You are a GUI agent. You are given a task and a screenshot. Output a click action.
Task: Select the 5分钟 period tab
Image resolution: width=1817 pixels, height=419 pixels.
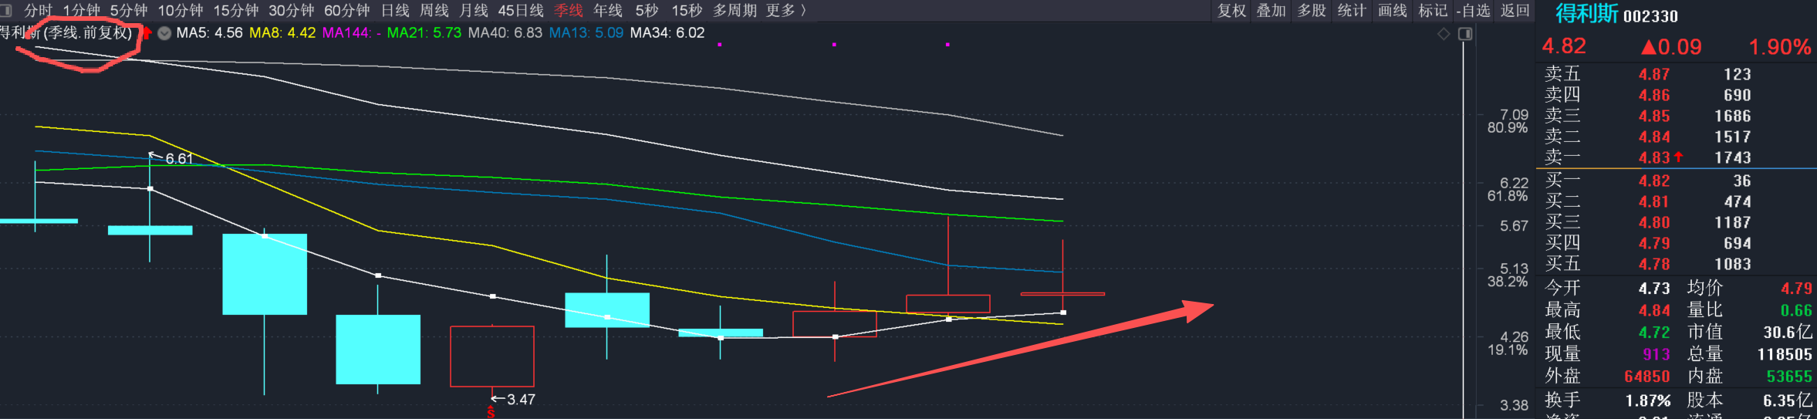(x=128, y=10)
